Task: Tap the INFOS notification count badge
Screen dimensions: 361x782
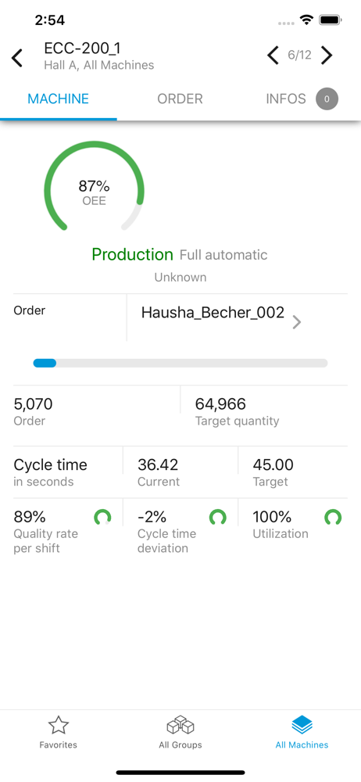Action: [x=327, y=99]
